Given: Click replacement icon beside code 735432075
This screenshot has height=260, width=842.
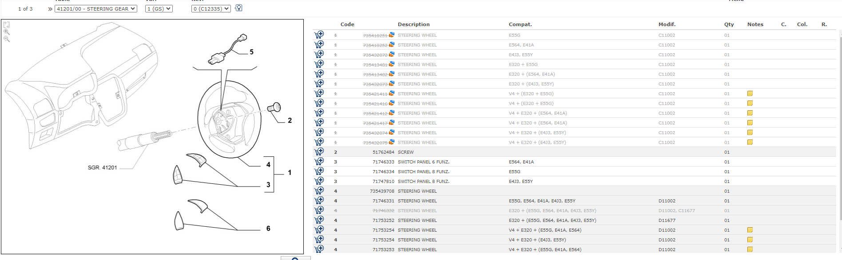Looking at the screenshot, I should point(391,142).
